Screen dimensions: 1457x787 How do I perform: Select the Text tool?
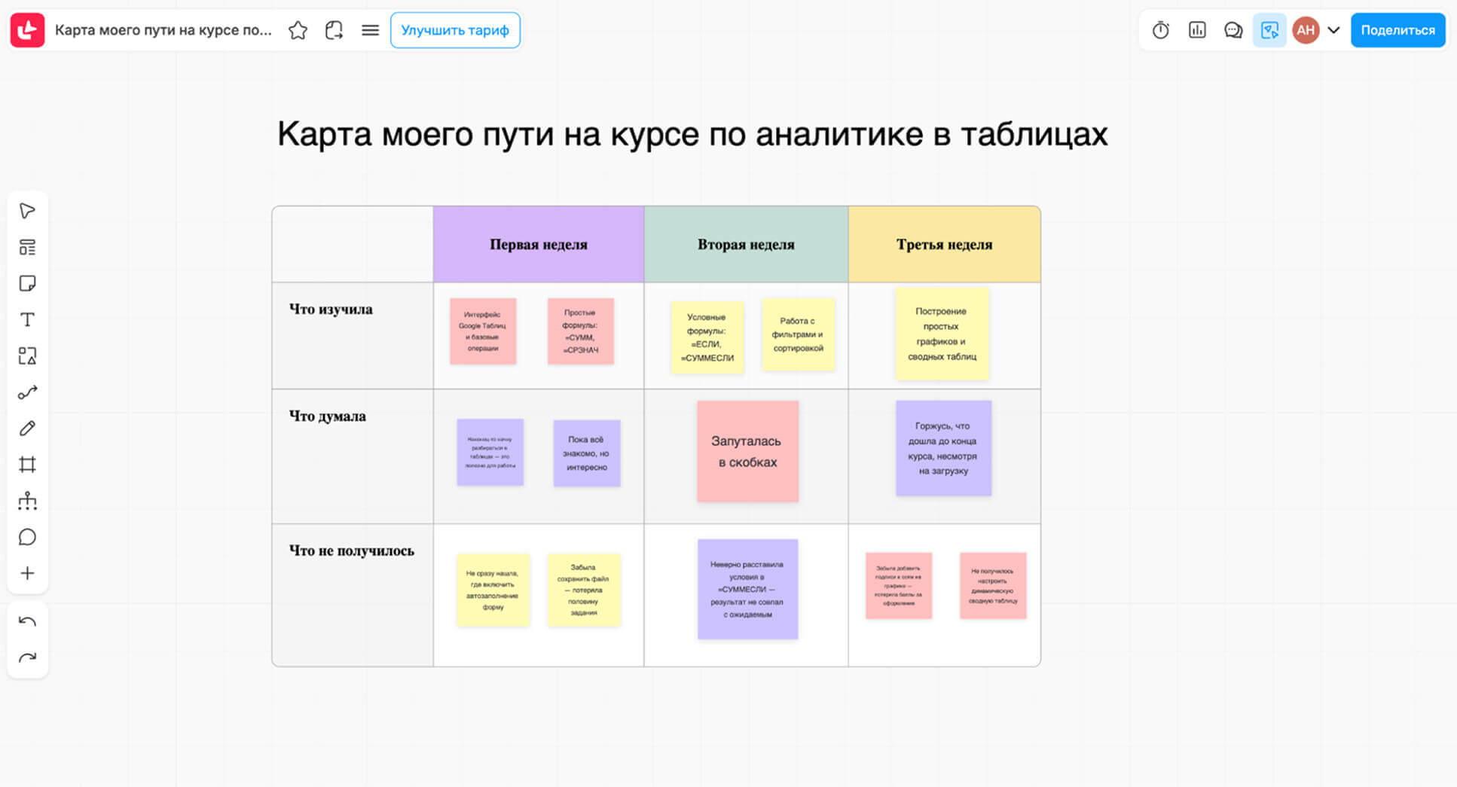(27, 319)
